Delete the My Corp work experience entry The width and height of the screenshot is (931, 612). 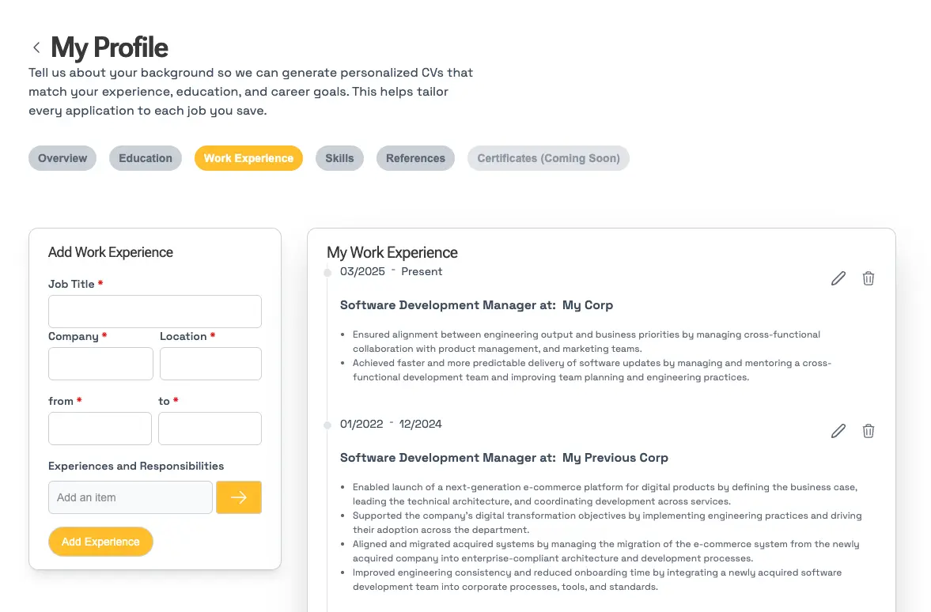(869, 278)
